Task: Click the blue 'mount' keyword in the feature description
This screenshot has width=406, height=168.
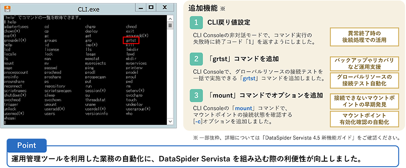Action: pyautogui.click(x=244, y=108)
